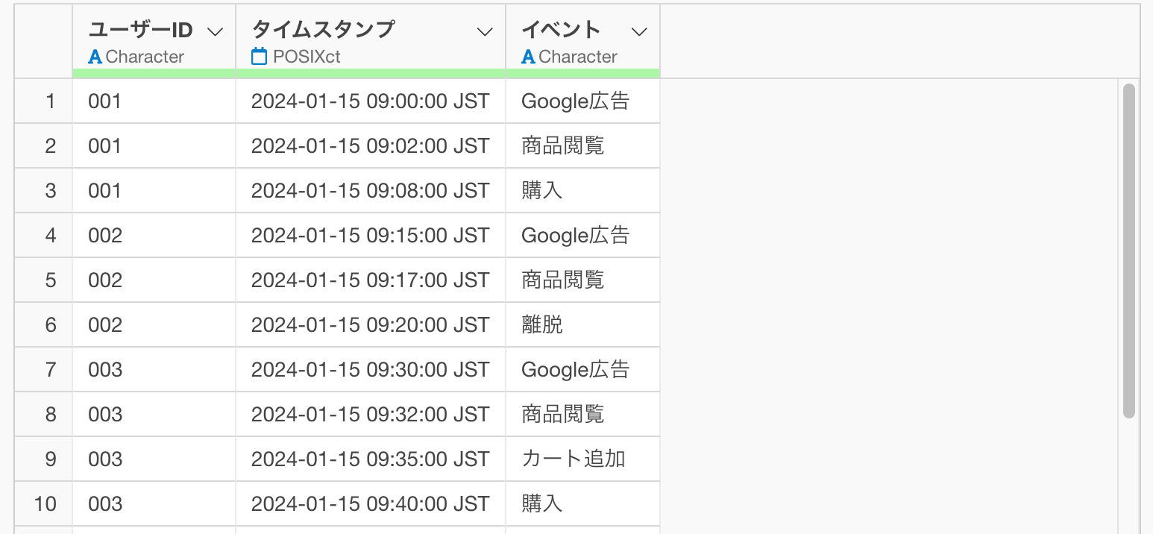Screen dimensions: 1153x534
Task: Click 購入 cell in row 10
Action: tap(542, 503)
